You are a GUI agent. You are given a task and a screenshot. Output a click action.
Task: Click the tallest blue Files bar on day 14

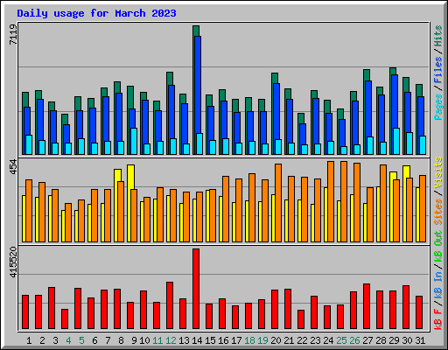point(198,85)
